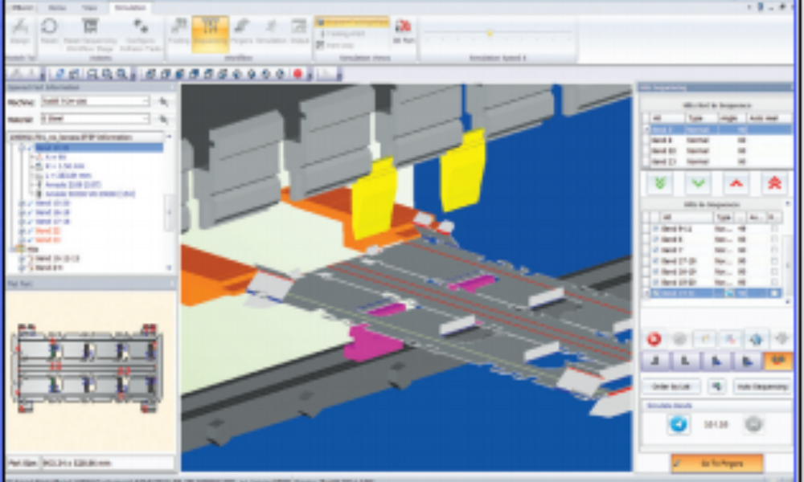This screenshot has width=804, height=482.
Task: Click the red stop icon in sequencing panel
Action: tap(654, 339)
